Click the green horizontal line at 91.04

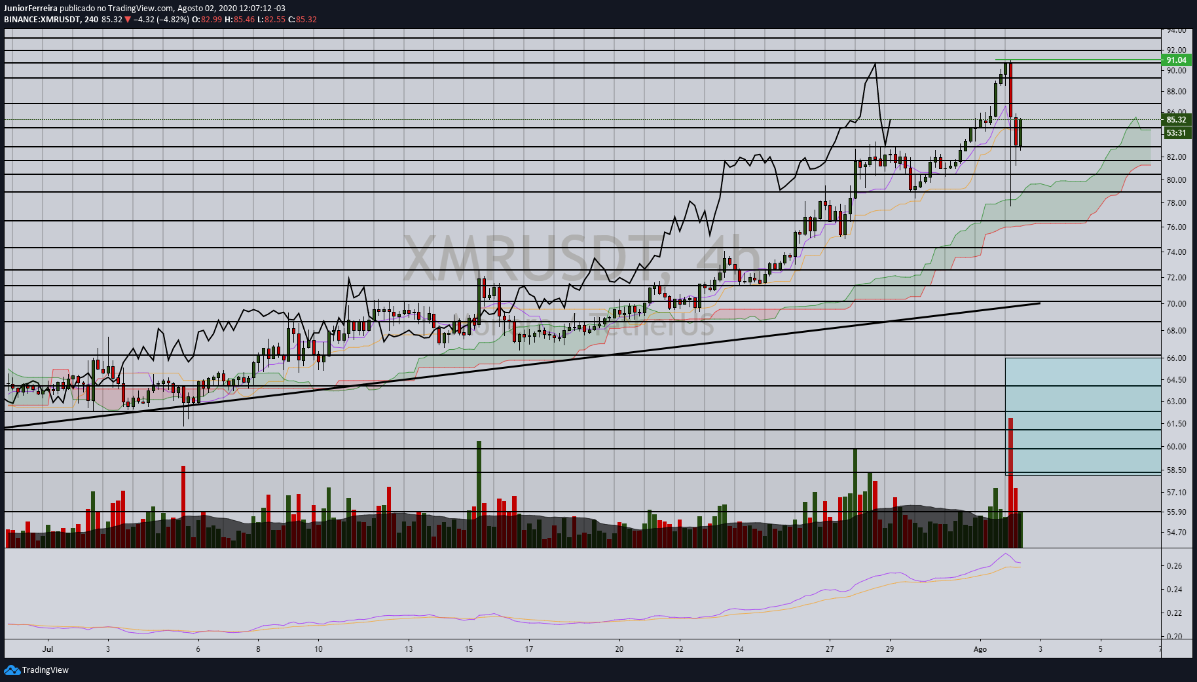[x=1078, y=60]
